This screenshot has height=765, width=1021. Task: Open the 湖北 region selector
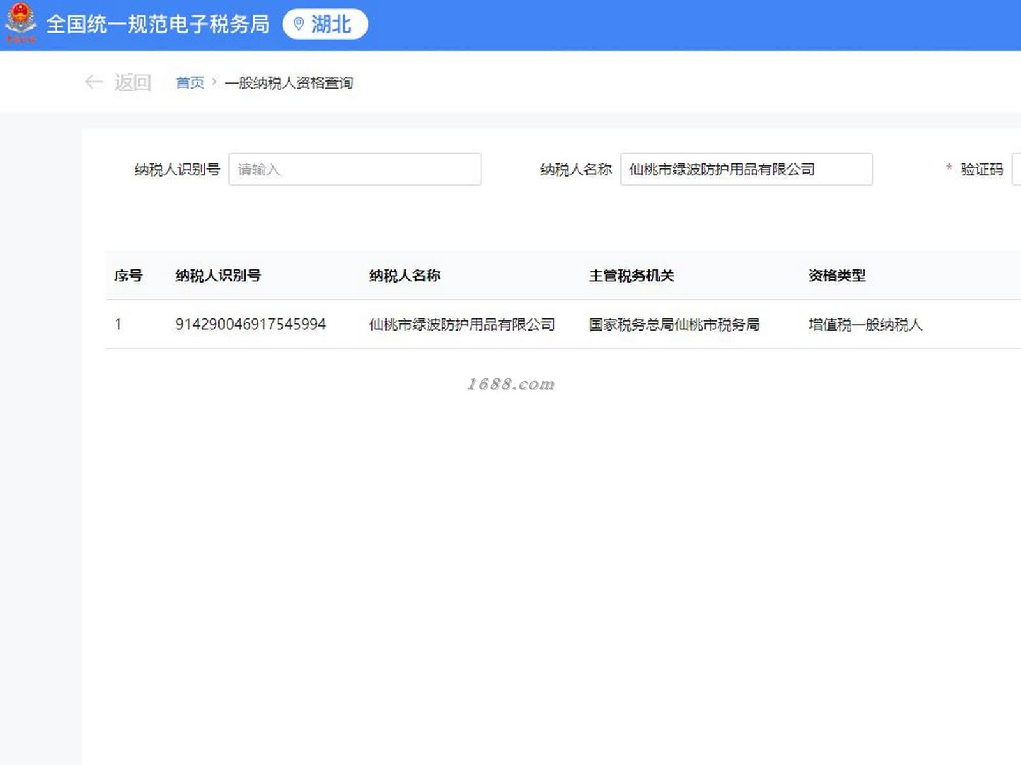pos(325,24)
